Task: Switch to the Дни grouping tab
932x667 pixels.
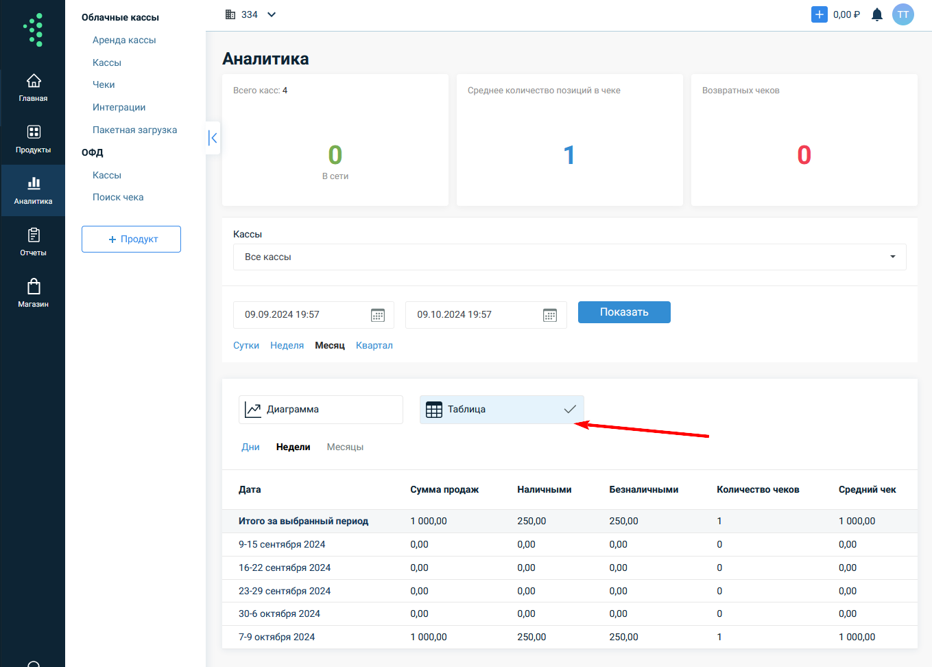Action: [x=250, y=447]
